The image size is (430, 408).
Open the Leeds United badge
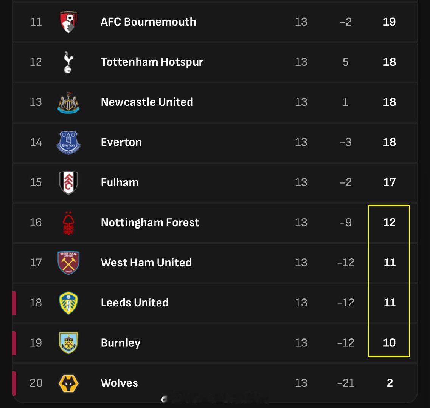68,303
